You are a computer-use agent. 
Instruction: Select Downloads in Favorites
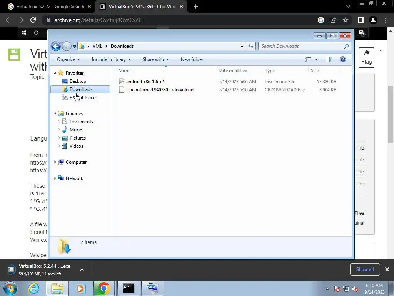point(80,89)
